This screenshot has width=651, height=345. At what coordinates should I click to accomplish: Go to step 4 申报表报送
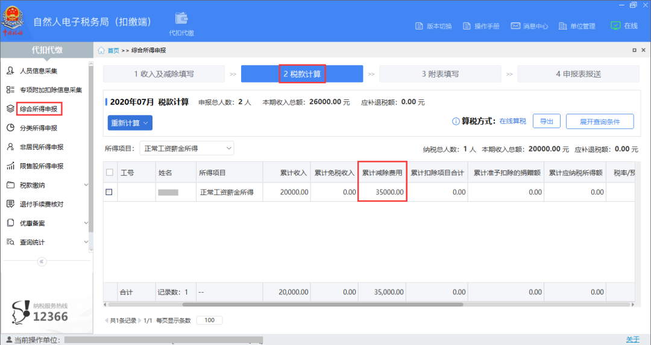coord(578,74)
